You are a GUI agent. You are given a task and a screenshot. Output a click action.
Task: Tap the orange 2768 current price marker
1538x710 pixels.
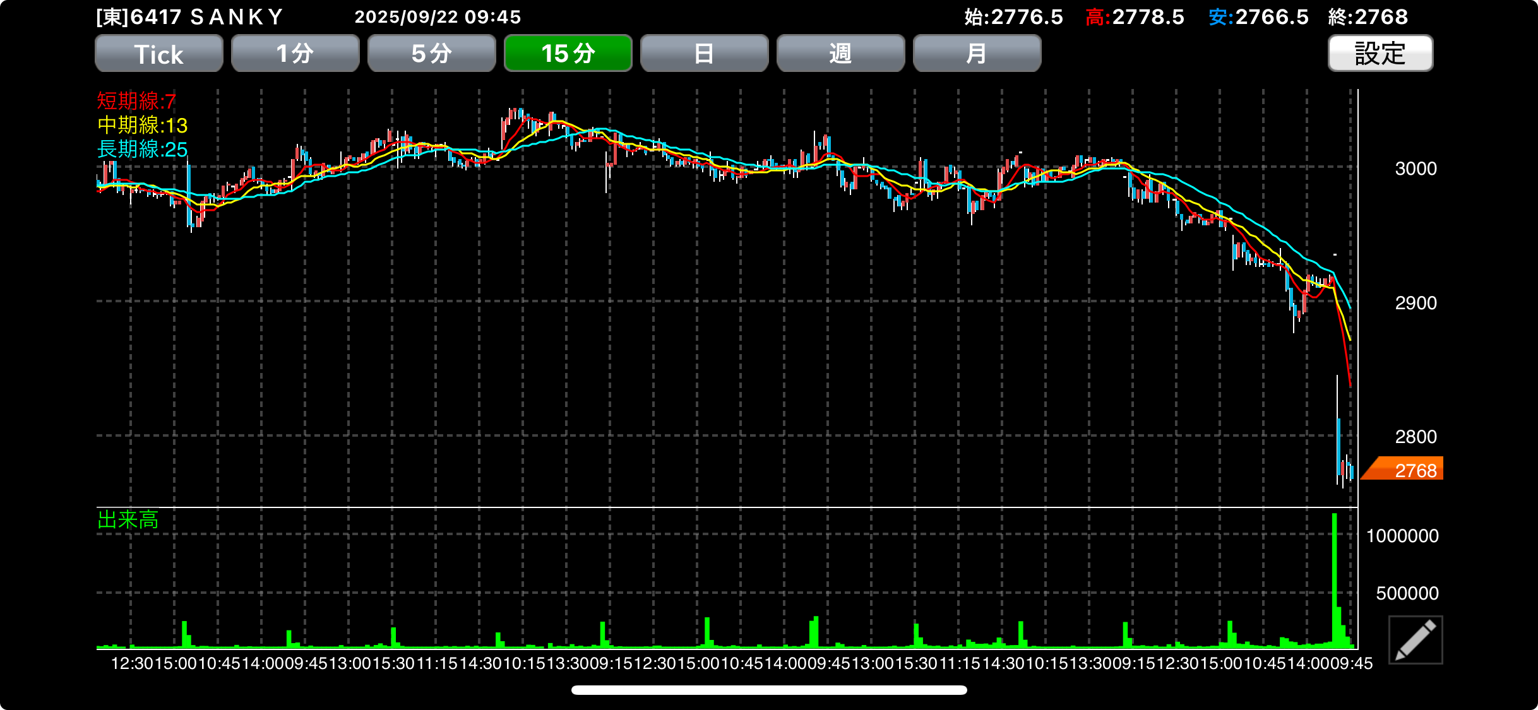[1403, 469]
